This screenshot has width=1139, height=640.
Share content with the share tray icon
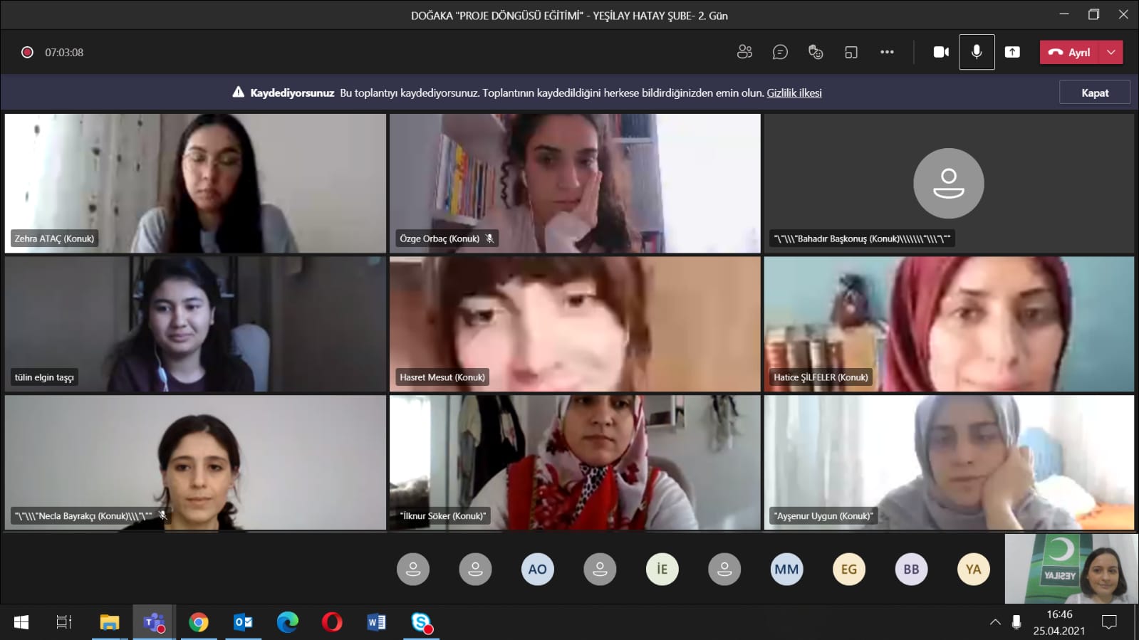tap(1012, 52)
